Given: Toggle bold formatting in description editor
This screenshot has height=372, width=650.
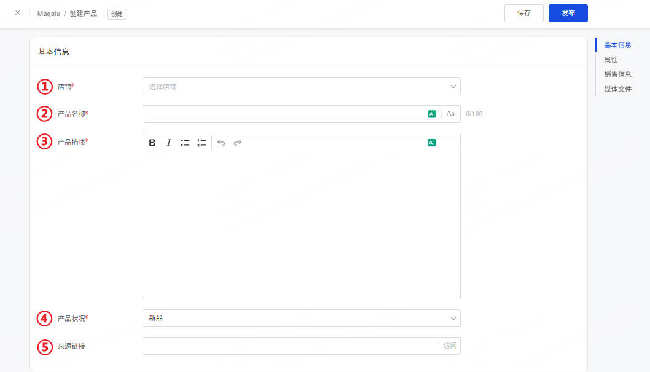Looking at the screenshot, I should 152,143.
